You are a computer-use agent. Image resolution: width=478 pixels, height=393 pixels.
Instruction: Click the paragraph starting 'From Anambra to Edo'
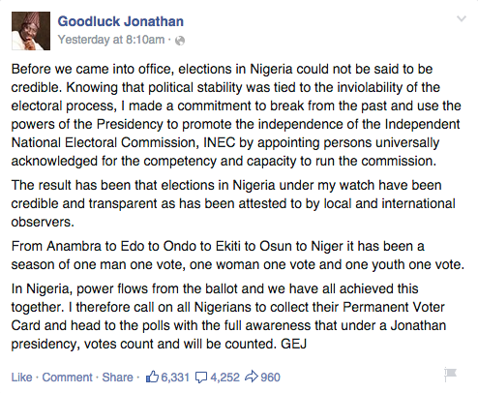238,256
